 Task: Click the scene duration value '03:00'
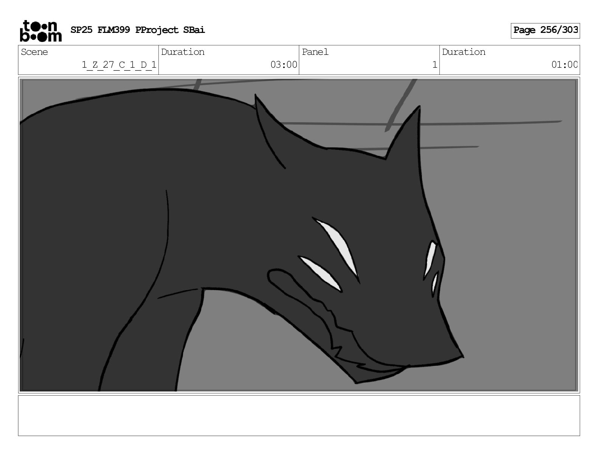284,65
